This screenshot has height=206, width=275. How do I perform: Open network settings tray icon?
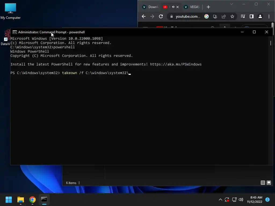(x=234, y=200)
